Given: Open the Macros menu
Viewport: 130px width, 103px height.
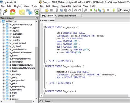Looking at the screenshot, I should (77, 6).
